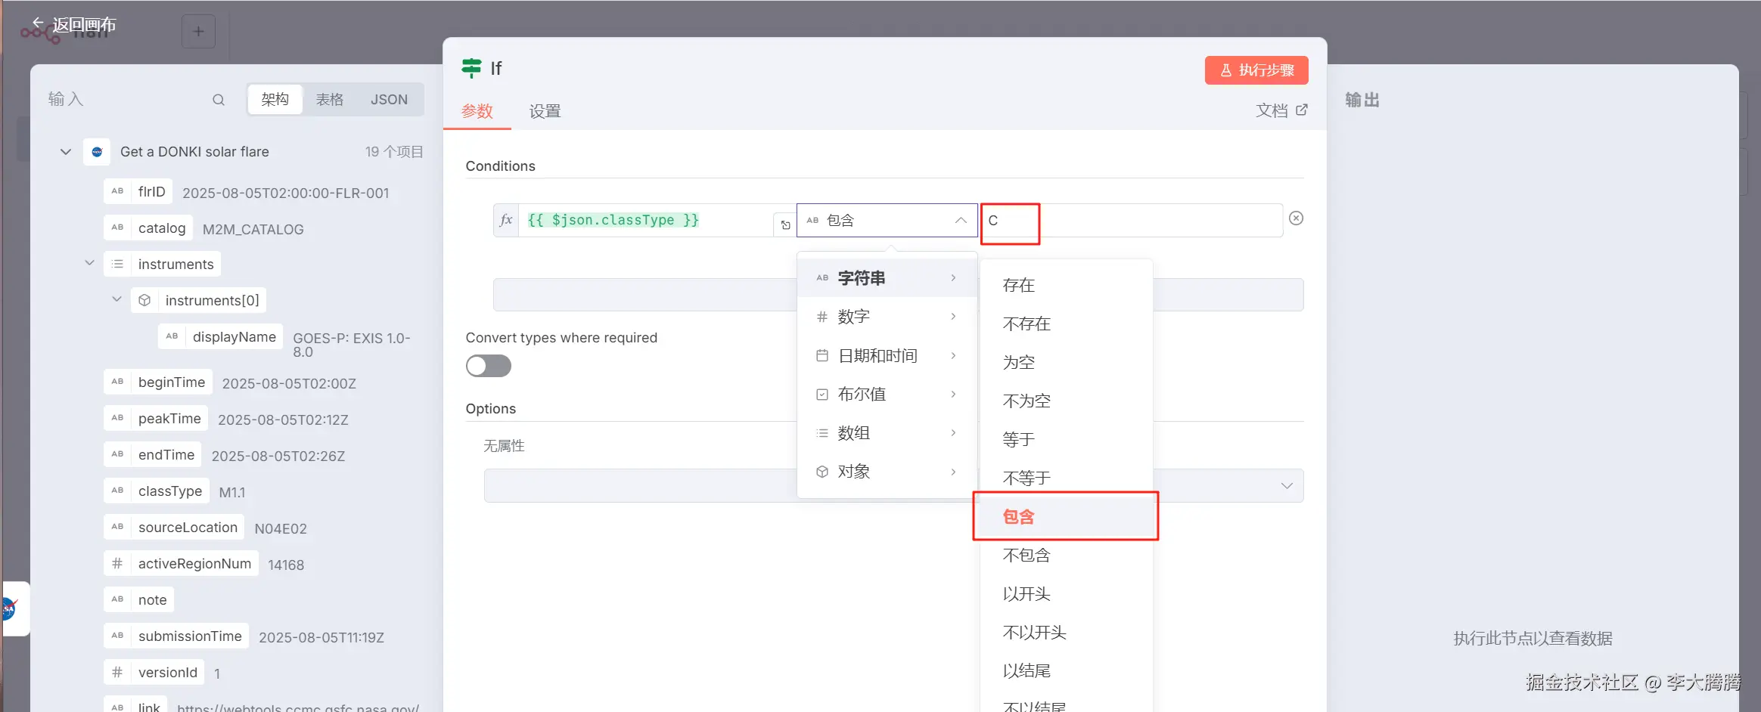Click the small expression editor icon beside classType expression
Screen dimensions: 1761x712
785,224
